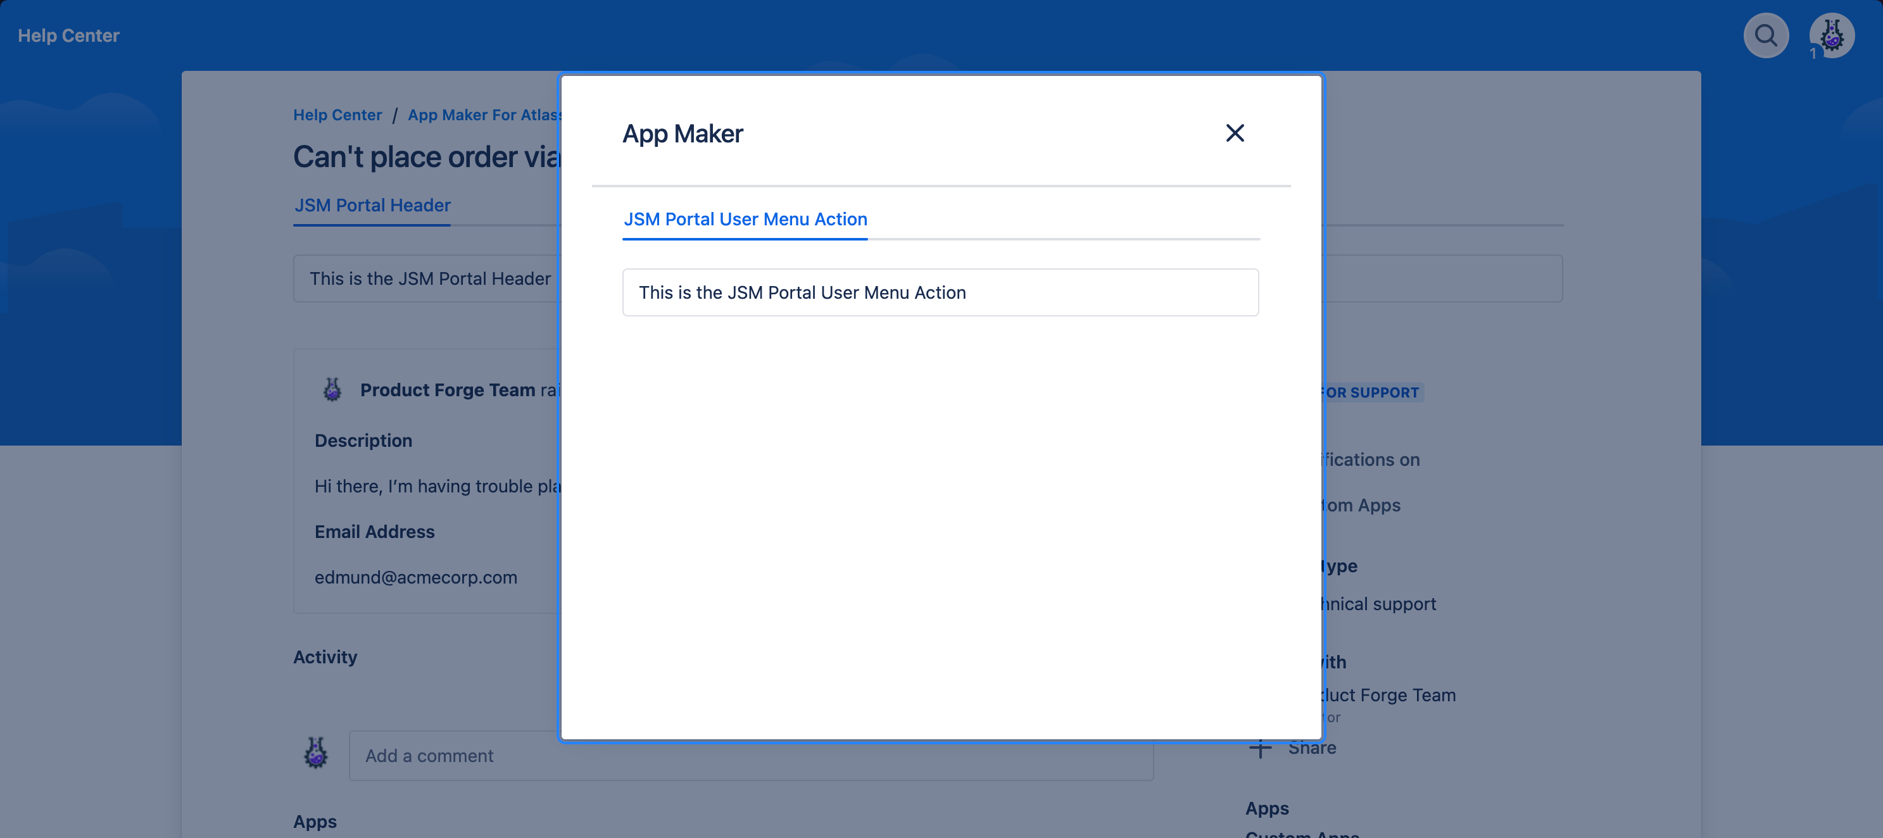Click 'Hi there, I'm having trouble' description text

pos(438,487)
